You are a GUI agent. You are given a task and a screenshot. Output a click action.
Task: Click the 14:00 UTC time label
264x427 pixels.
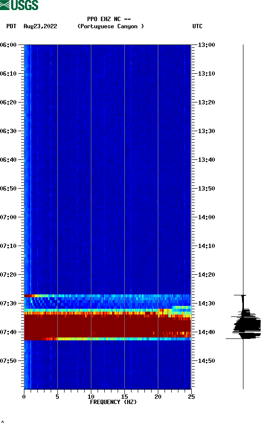[x=207, y=217]
